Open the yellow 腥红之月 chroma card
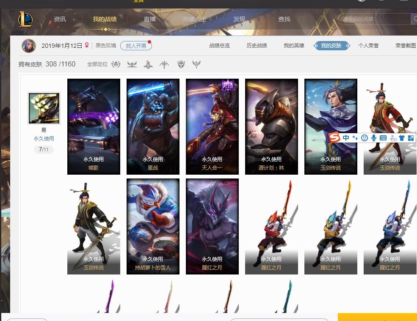 [331, 226]
